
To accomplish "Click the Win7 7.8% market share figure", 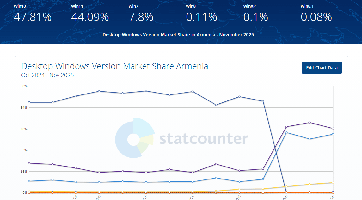I will point(141,17).
